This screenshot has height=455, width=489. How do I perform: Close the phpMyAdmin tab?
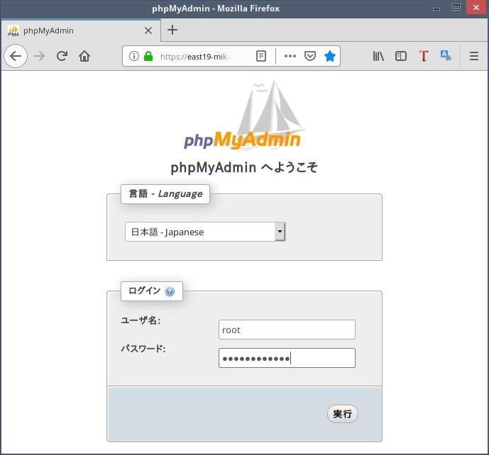pos(148,30)
